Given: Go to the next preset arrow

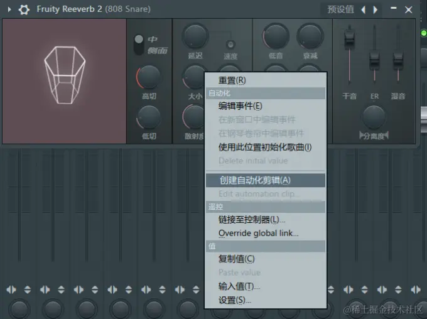Looking at the screenshot, I should (x=376, y=10).
